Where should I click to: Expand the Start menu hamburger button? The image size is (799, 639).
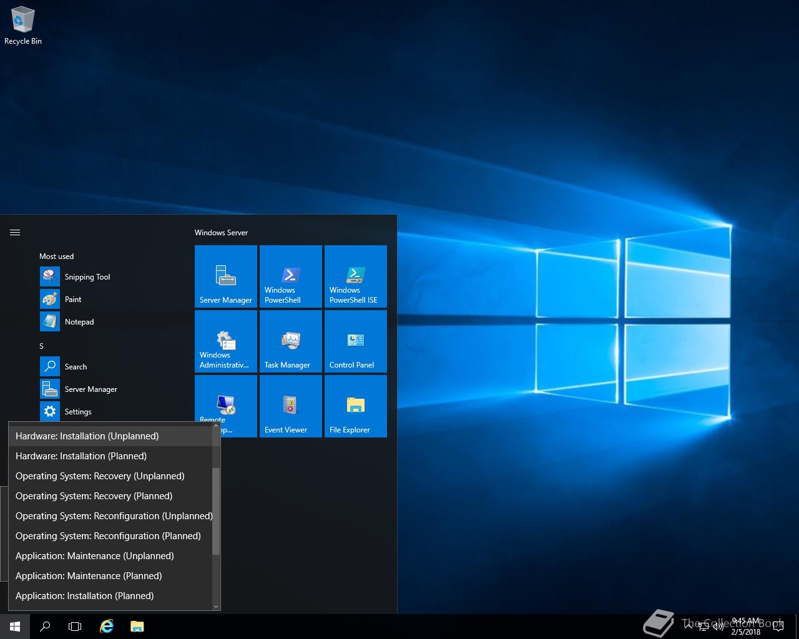pos(15,233)
